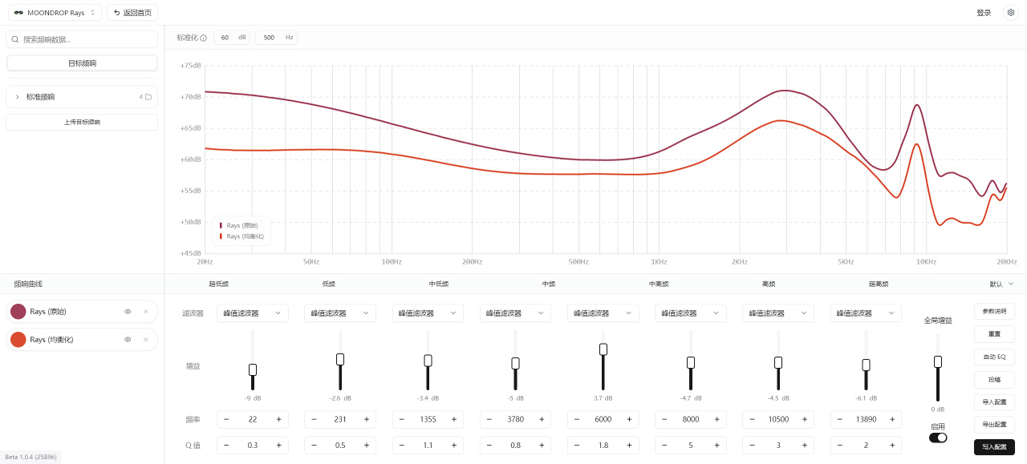1027x464 pixels.
Task: Click the Rays (均衡化) color swatch
Action: [x=18, y=340]
